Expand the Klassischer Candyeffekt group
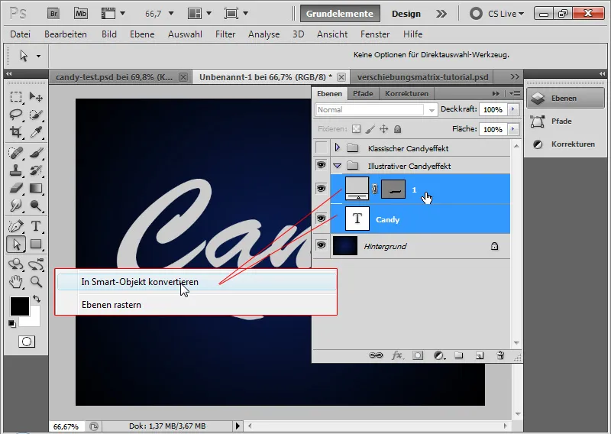 pos(338,147)
